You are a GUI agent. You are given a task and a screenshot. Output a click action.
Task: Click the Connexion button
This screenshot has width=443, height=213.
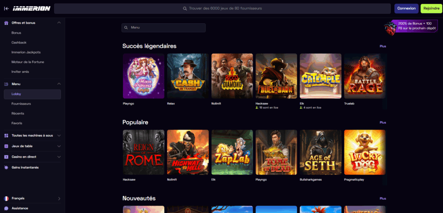tap(406, 9)
